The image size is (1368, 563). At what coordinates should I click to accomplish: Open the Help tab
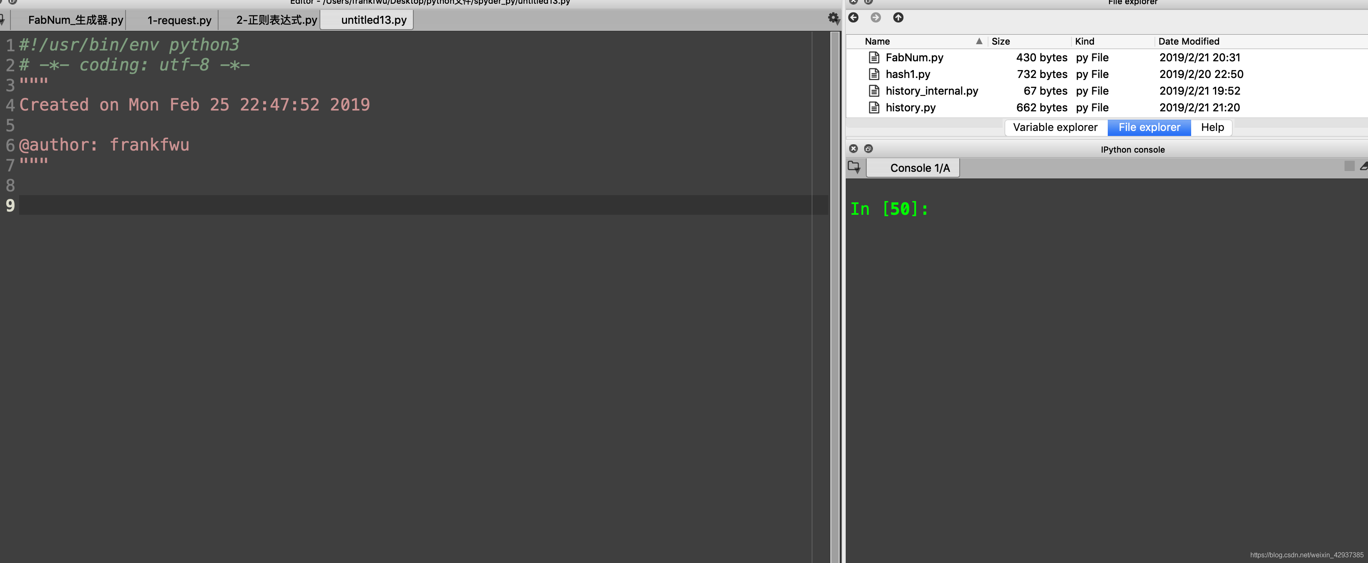click(x=1212, y=128)
